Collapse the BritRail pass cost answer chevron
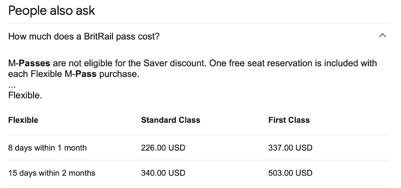The image size is (401, 188). [383, 35]
